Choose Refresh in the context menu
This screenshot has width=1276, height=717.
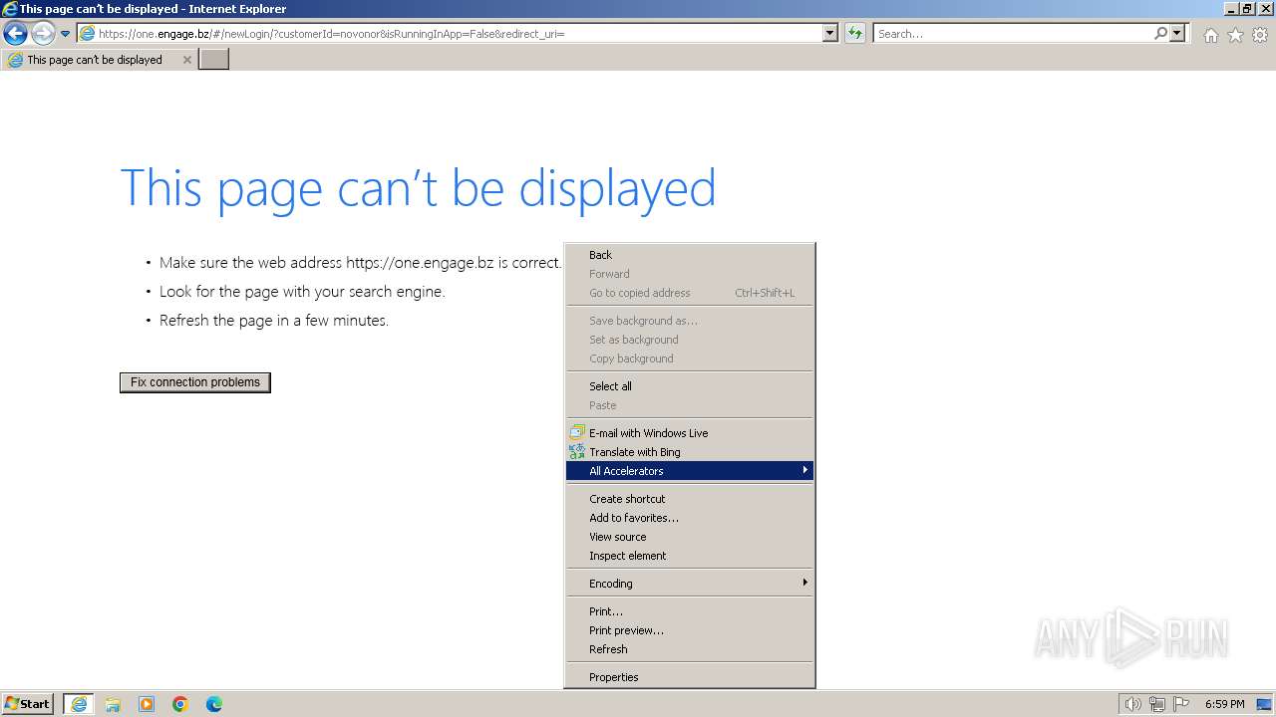690,649
